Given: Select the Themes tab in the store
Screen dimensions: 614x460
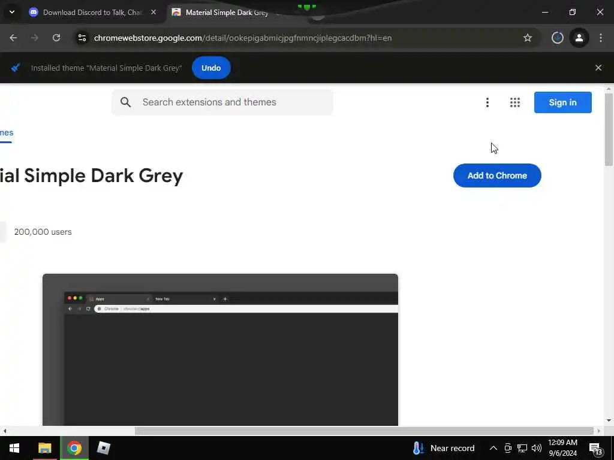Looking at the screenshot, I should pyautogui.click(x=6, y=134).
